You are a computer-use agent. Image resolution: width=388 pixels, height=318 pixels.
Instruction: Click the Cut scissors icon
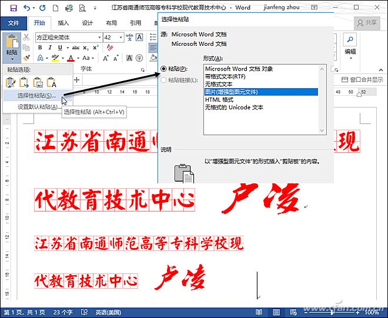click(x=26, y=38)
